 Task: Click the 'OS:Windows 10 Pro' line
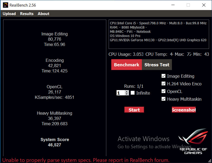pyautogui.click(x=125, y=36)
